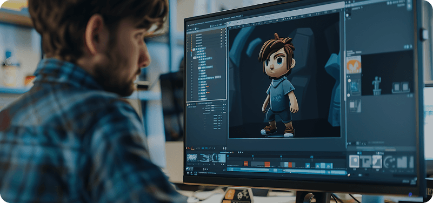The width and height of the screenshot is (433, 203).
Task: Click the double-square icon in the dark preview panel
Action: coord(401,88)
